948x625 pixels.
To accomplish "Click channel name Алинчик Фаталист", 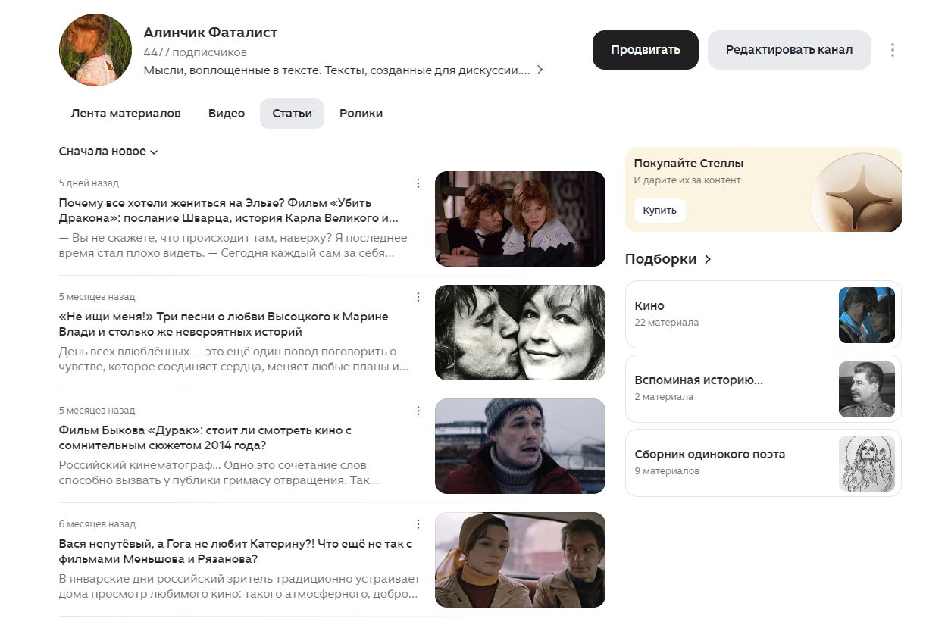I will point(211,33).
